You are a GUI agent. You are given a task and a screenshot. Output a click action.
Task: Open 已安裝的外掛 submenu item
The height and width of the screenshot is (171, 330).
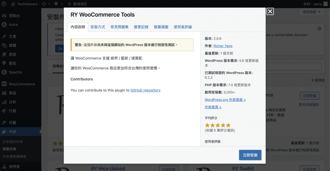point(13,142)
